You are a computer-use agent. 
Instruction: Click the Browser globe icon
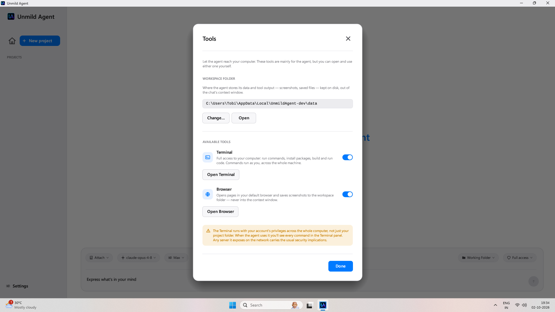(208, 194)
